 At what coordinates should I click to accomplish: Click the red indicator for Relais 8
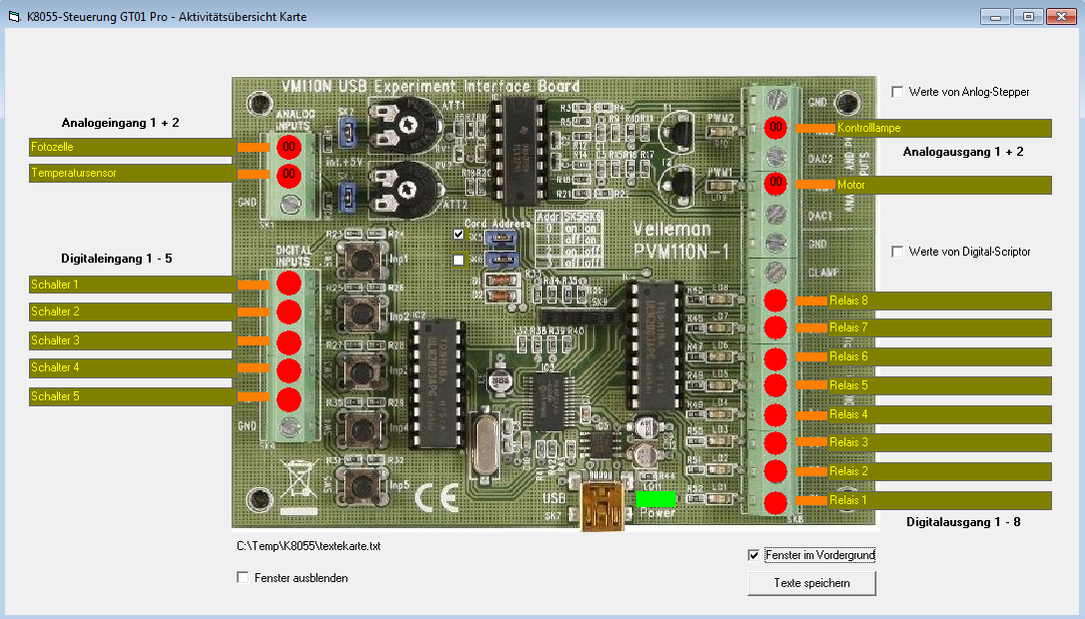(776, 301)
